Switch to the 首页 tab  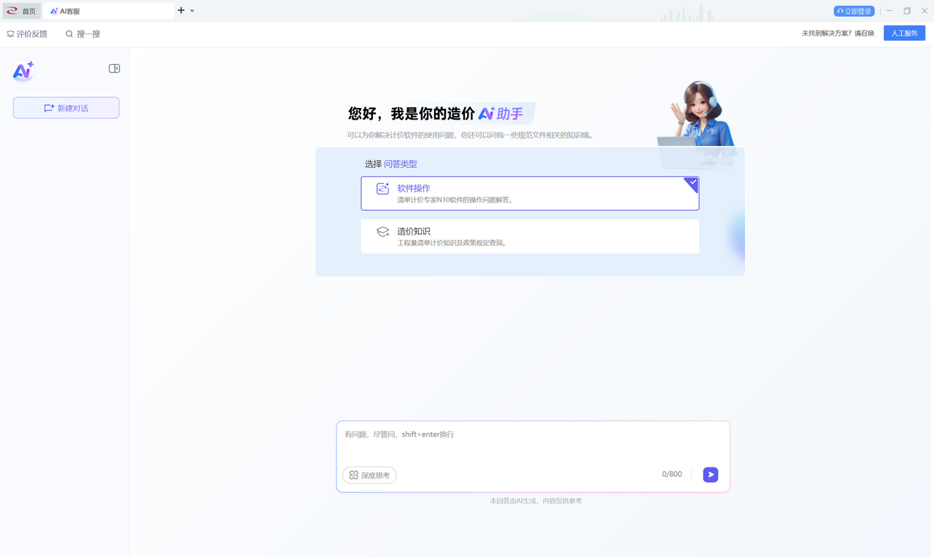tap(28, 10)
